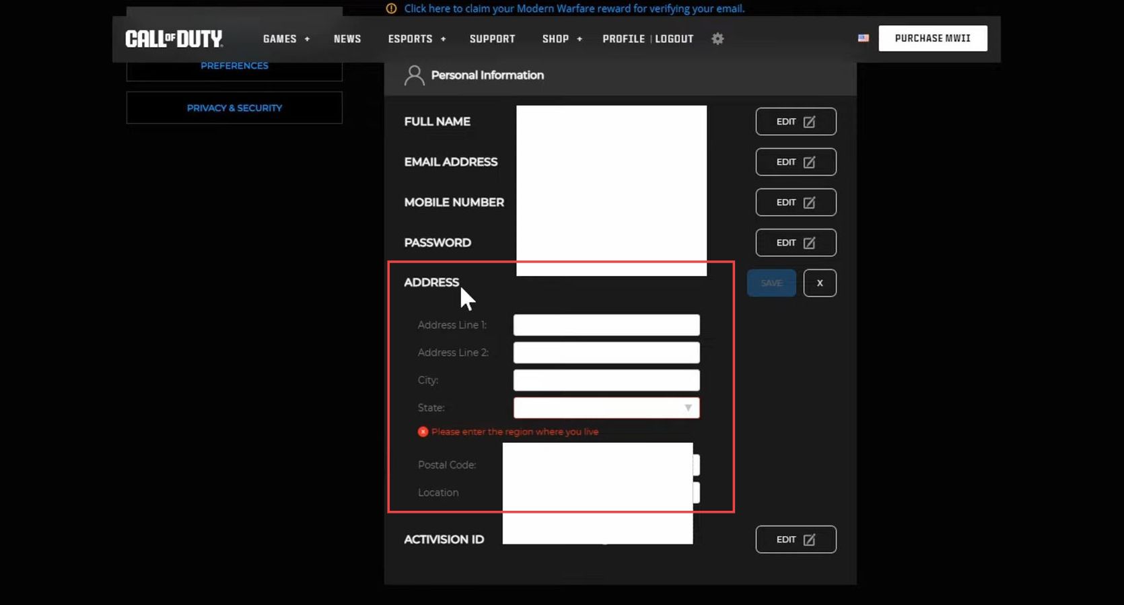Go to the News page
The height and width of the screenshot is (605, 1124).
[347, 39]
